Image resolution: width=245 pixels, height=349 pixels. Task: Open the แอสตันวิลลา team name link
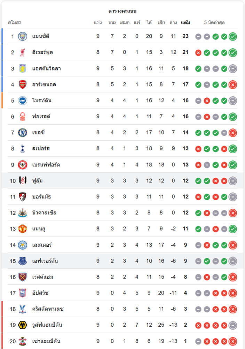click(46, 68)
